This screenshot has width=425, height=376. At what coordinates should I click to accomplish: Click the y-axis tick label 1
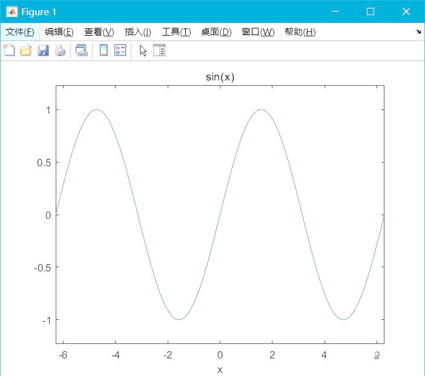click(x=48, y=110)
